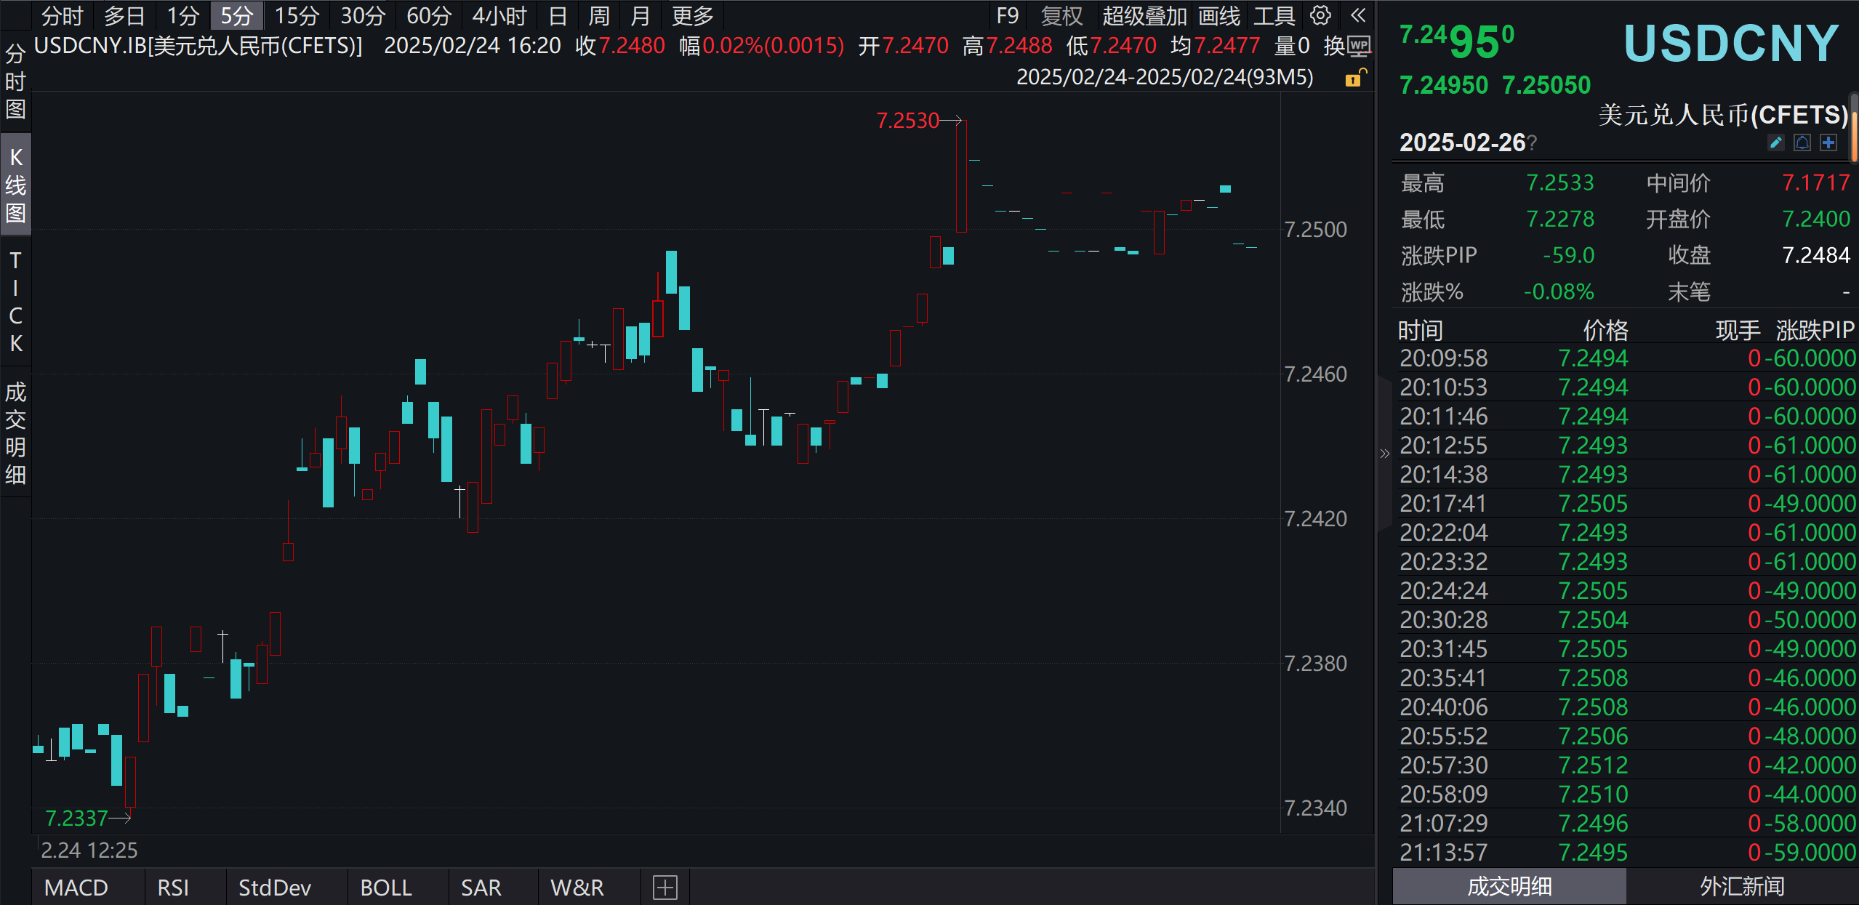Add indicator with plus box next to W&R
The image size is (1859, 905).
[664, 888]
